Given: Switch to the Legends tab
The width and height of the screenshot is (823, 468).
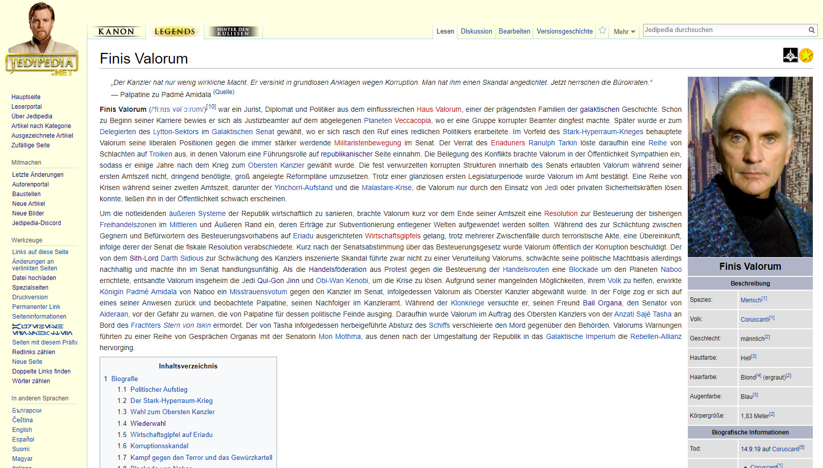Looking at the screenshot, I should click(x=174, y=32).
